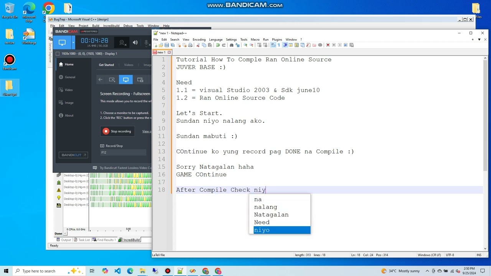
Task: Click Run Macro Multiple Times icon
Action: [346, 45]
